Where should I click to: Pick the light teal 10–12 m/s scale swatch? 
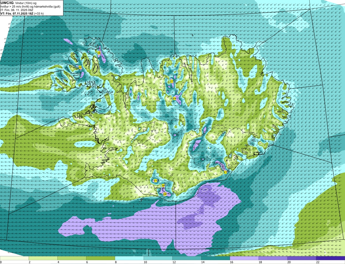[x=158, y=258]
